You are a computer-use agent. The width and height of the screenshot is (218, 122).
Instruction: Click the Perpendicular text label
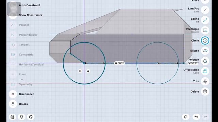[x=28, y=35]
